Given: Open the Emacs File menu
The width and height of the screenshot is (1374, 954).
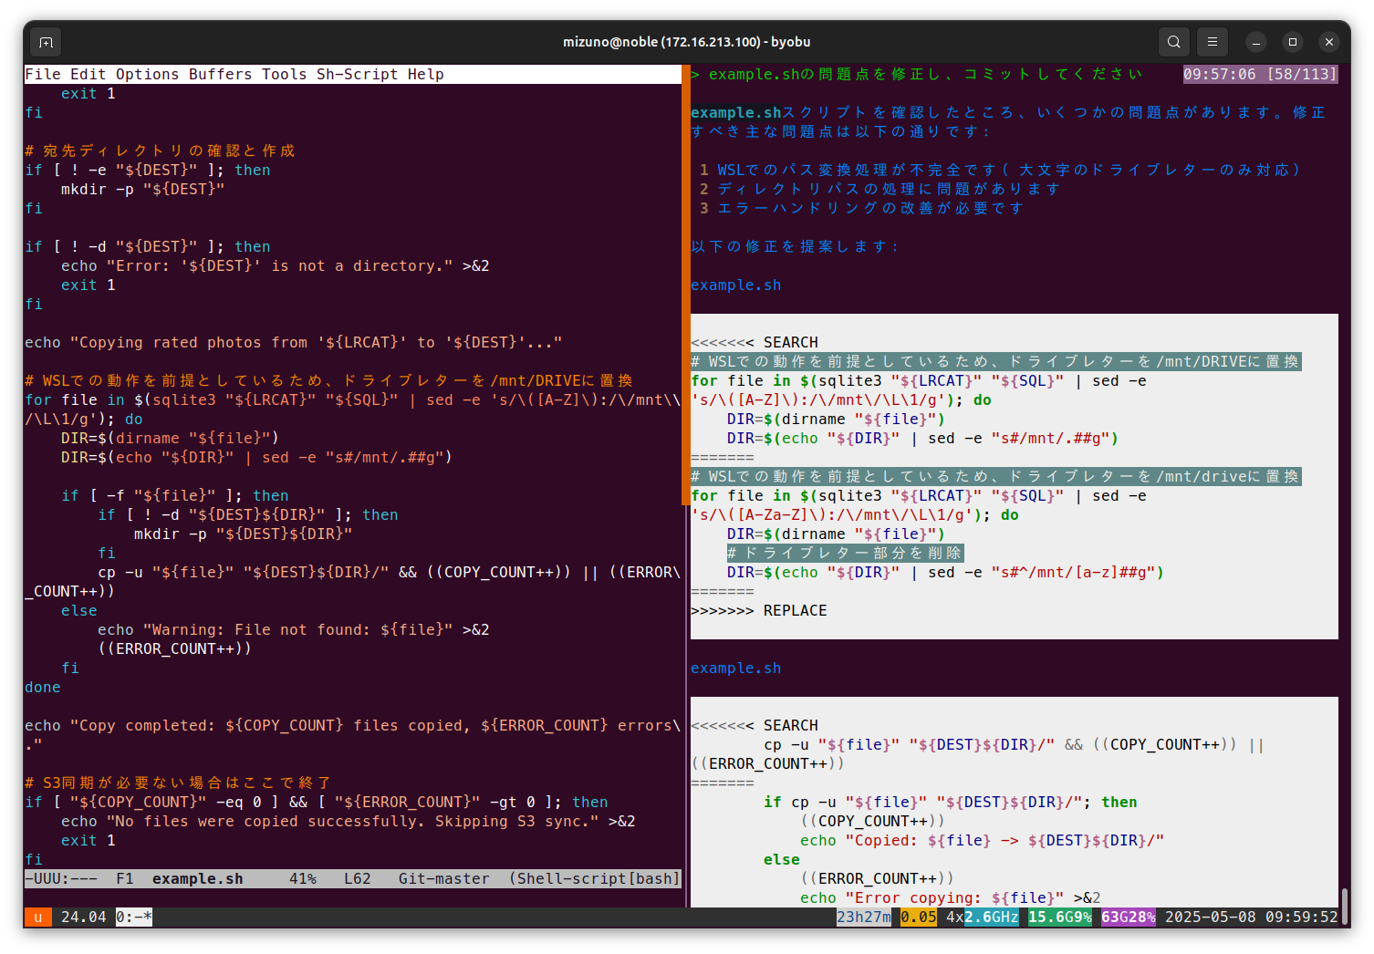Looking at the screenshot, I should [43, 75].
